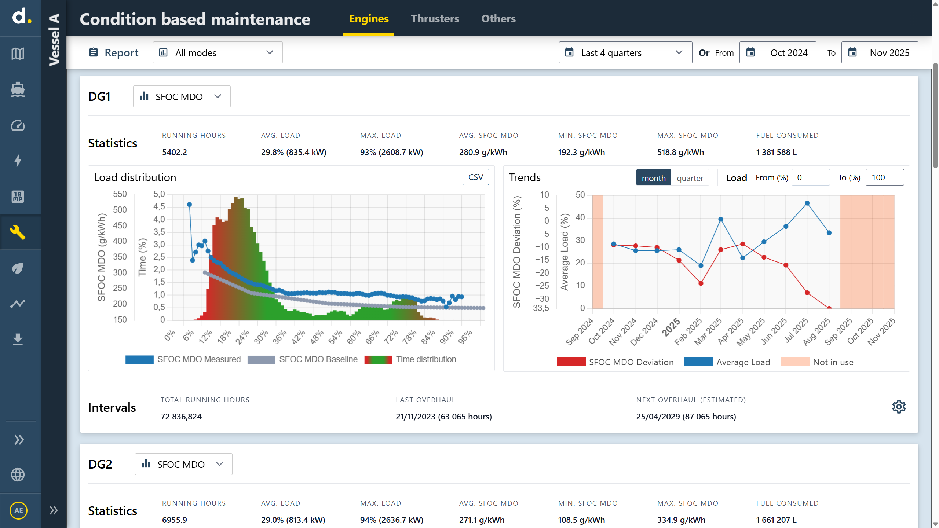Viewport: 939px width, 528px height.
Task: Toggle Not in use legend swatch
Action: tap(795, 362)
